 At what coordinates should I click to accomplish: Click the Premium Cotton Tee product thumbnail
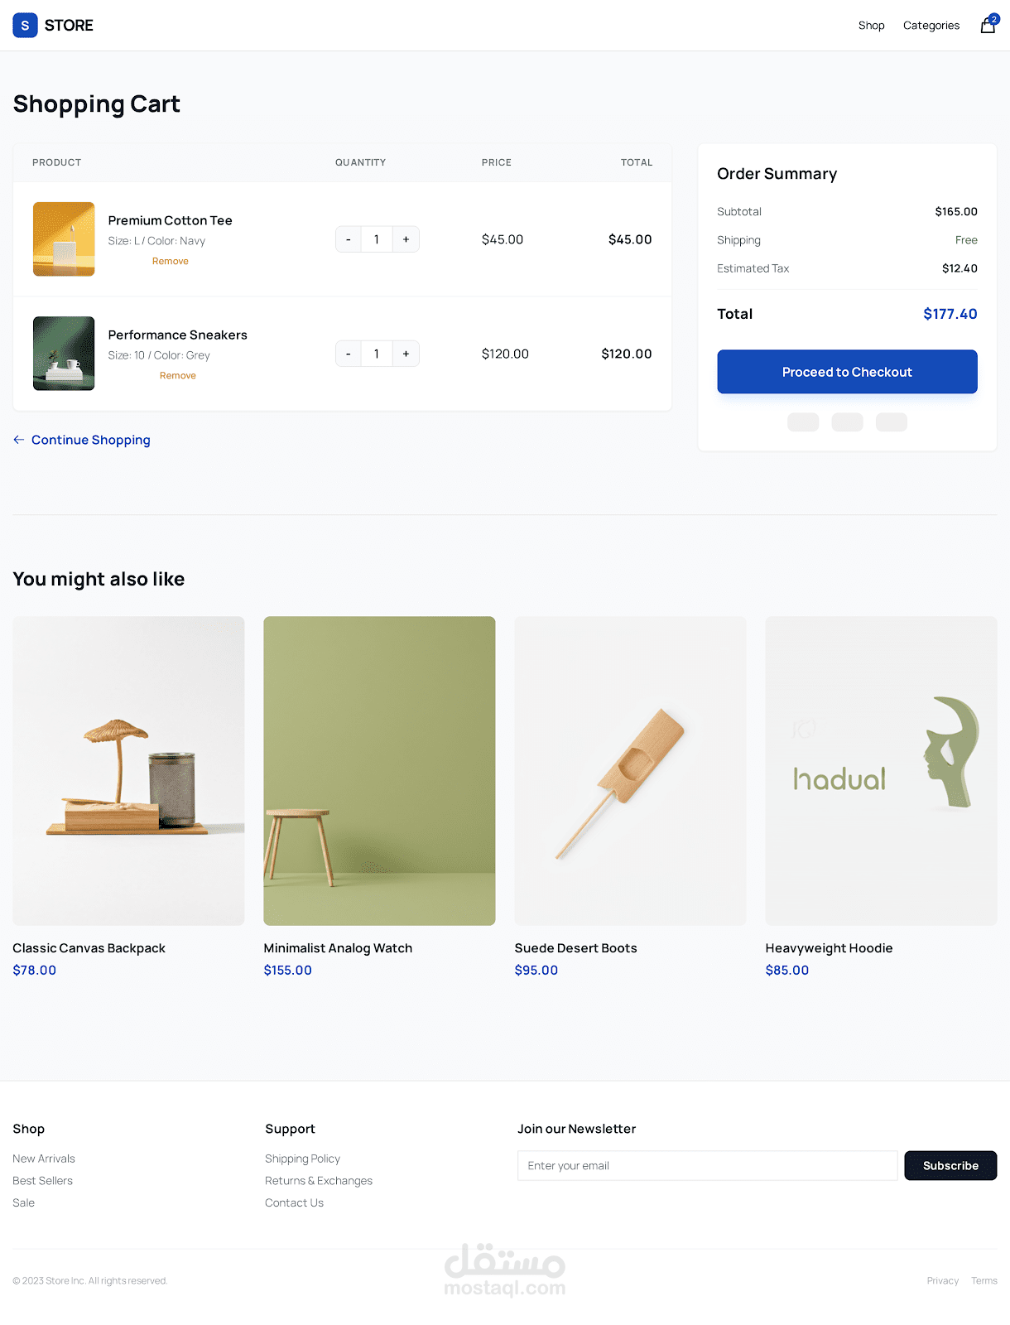point(64,239)
